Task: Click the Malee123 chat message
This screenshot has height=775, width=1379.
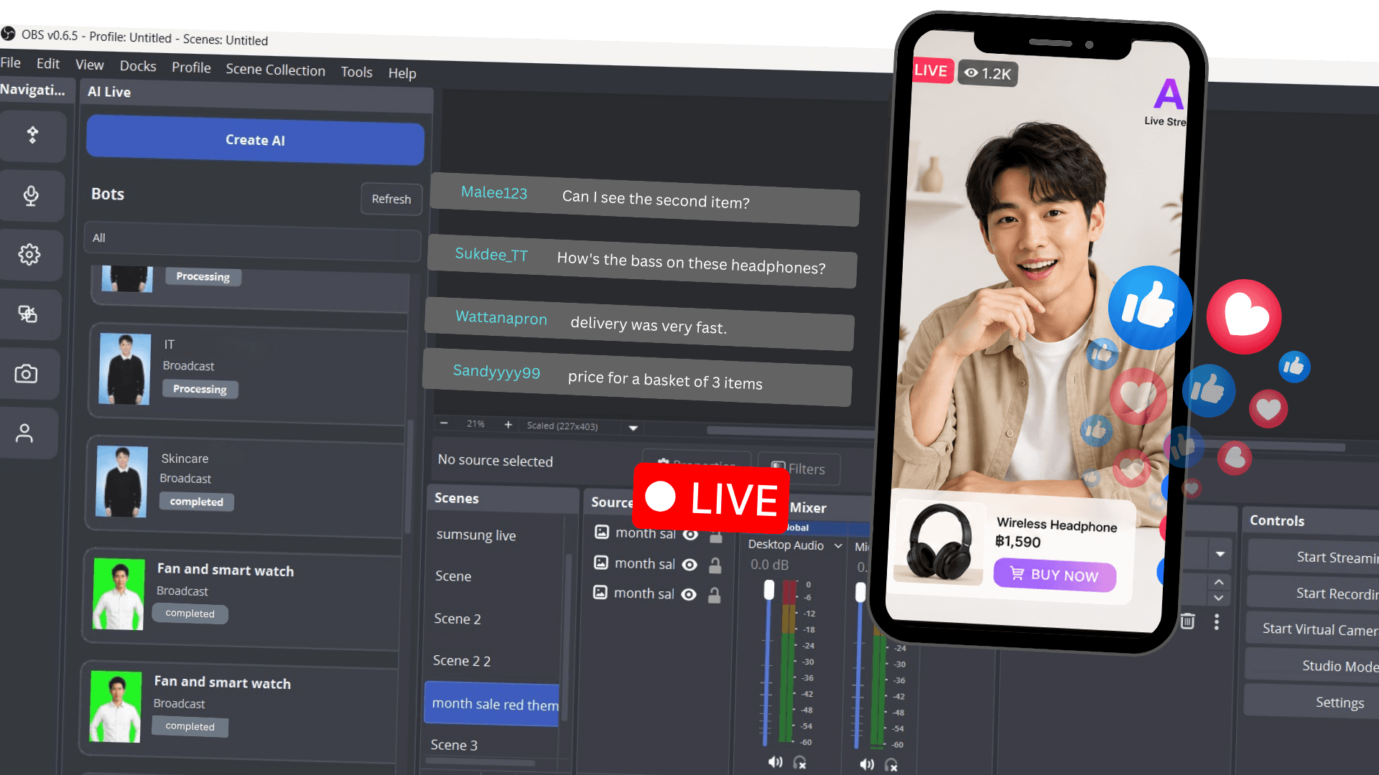Action: point(645,199)
